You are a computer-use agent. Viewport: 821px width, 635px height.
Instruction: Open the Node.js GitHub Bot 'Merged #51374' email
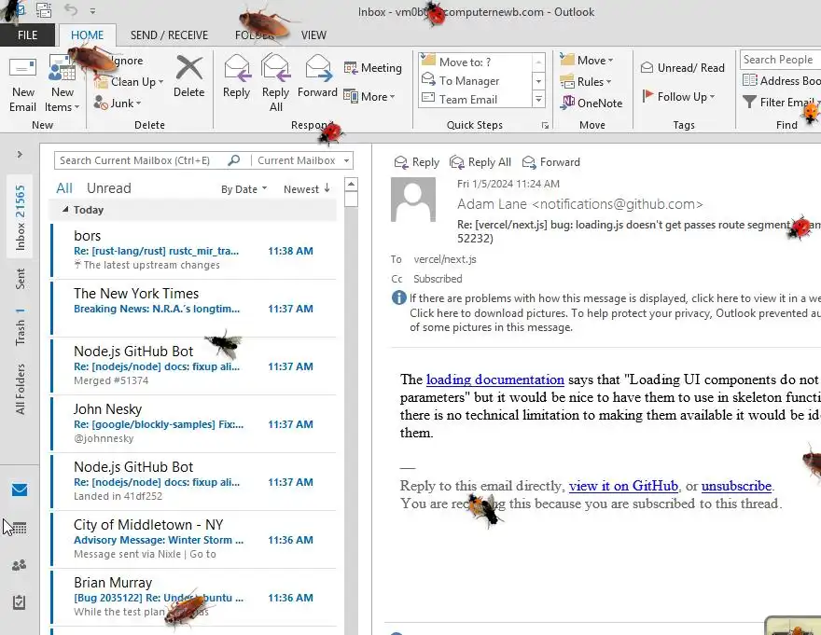(x=193, y=366)
